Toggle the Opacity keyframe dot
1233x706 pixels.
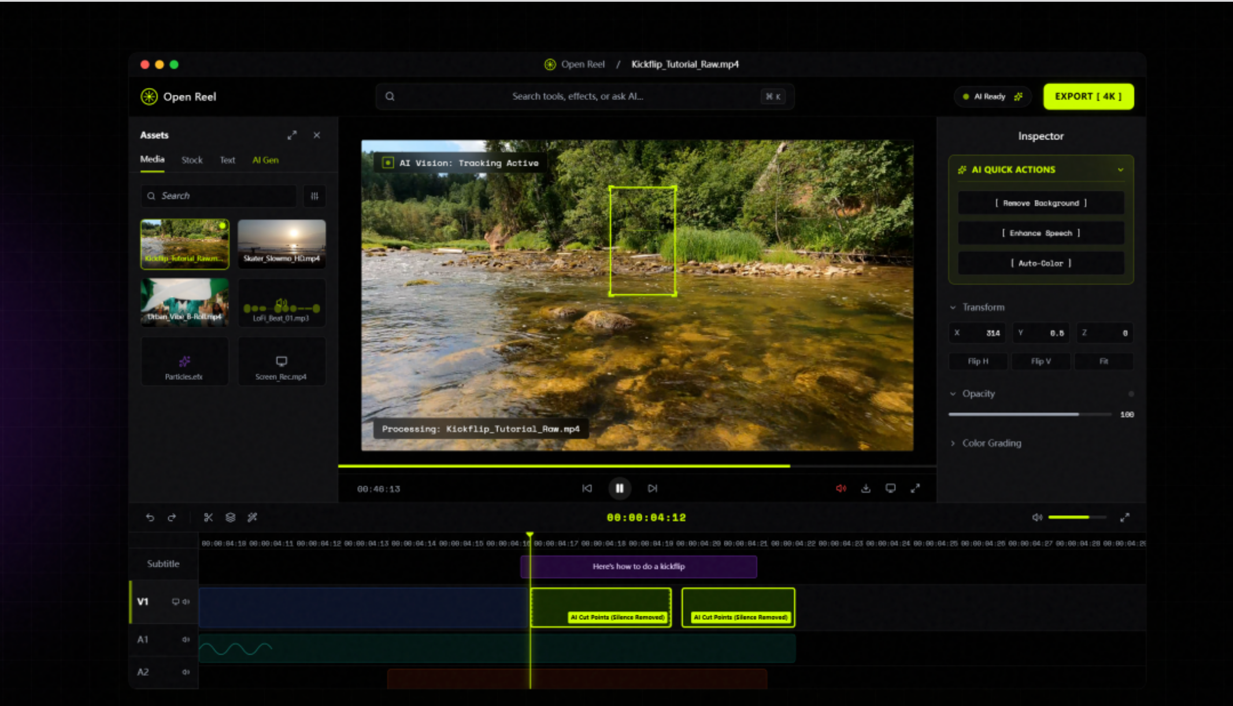pos(1131,394)
